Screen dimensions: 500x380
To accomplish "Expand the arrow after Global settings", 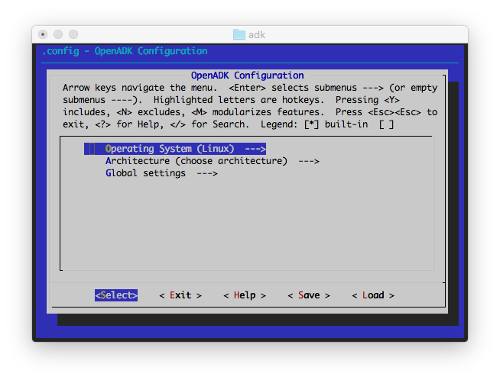I will pos(207,173).
